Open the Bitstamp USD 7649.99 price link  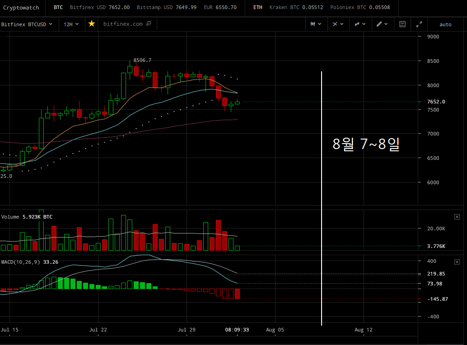[167, 7]
